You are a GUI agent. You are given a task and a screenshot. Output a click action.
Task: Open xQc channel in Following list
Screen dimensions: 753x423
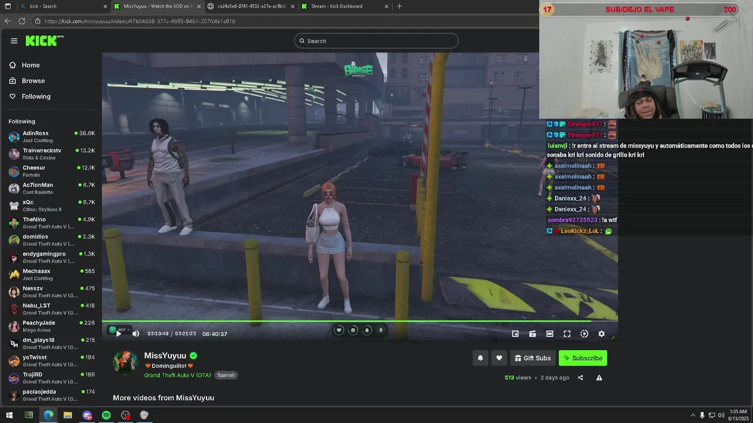pos(51,206)
